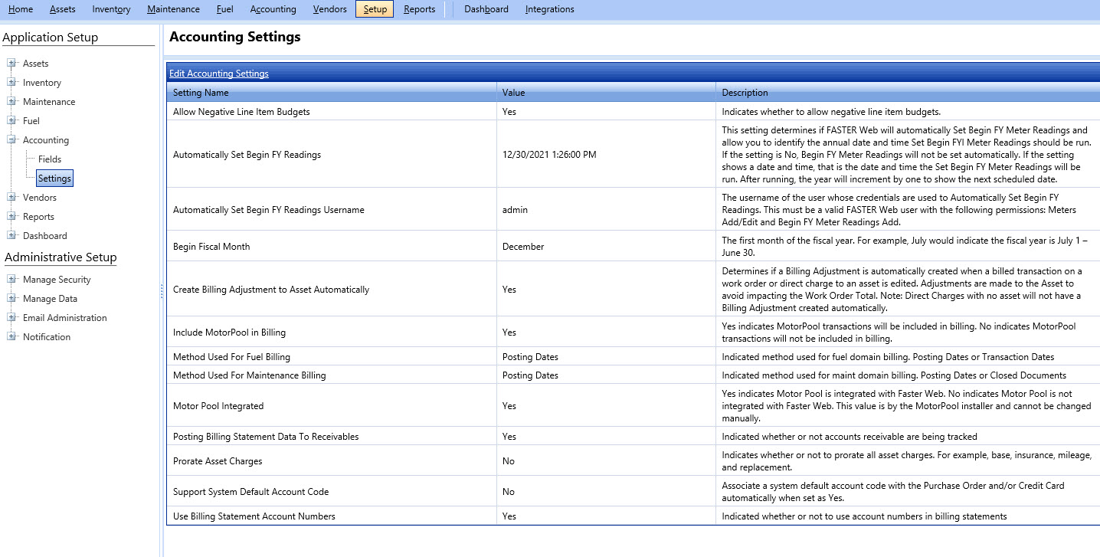
Task: Collapse the Accounting tree node
Action: [11, 139]
